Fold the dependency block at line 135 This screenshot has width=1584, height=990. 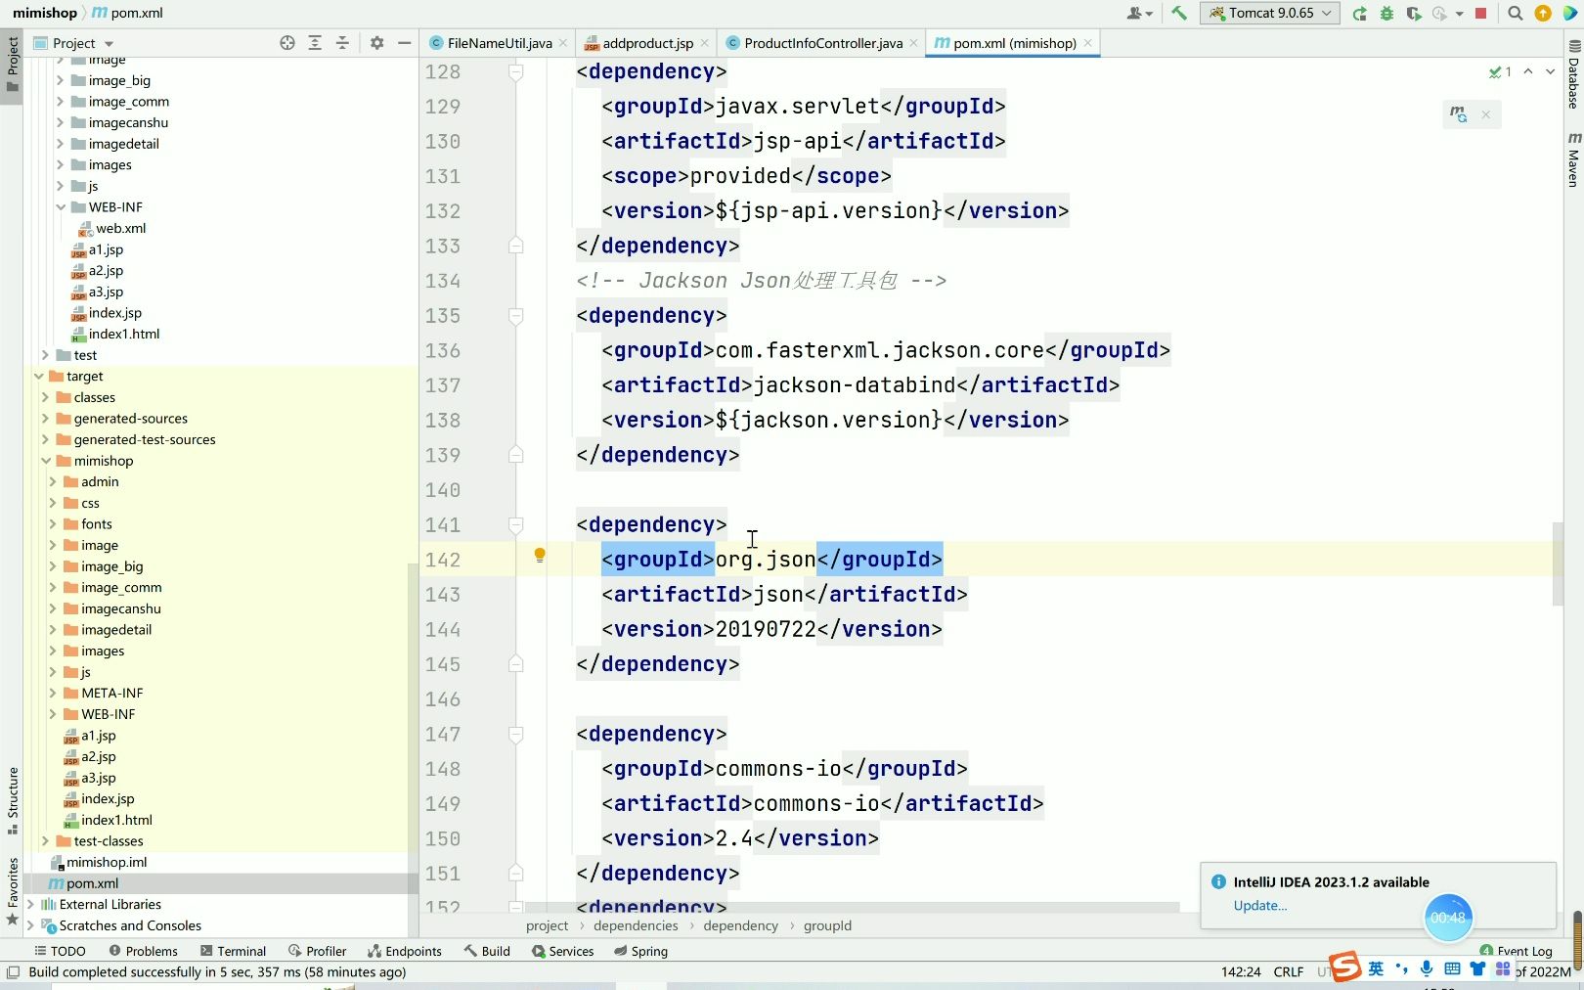[x=515, y=316]
